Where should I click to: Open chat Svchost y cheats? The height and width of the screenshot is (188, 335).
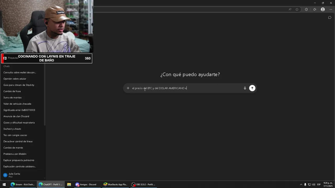[12, 129]
